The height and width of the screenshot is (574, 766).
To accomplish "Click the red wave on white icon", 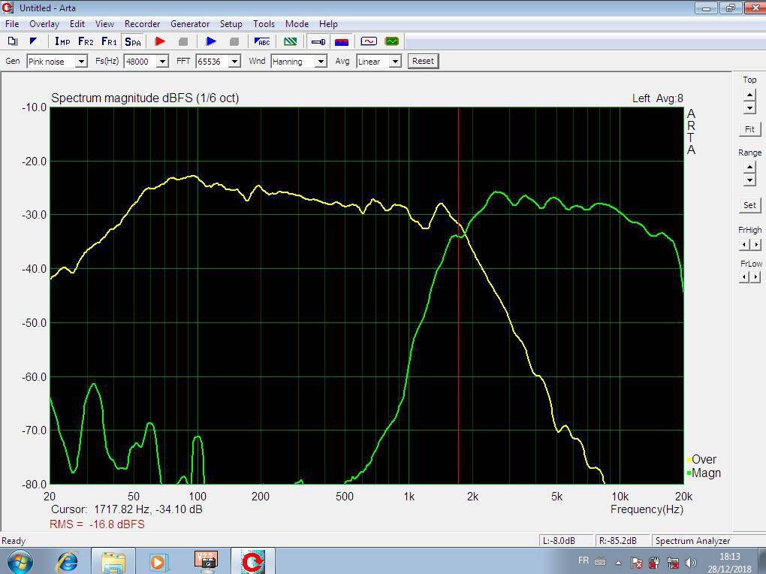I will tap(369, 41).
